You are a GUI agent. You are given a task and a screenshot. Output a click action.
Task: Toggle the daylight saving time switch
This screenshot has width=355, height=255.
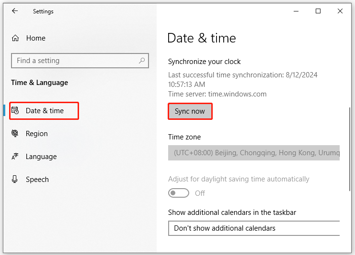coord(179,193)
